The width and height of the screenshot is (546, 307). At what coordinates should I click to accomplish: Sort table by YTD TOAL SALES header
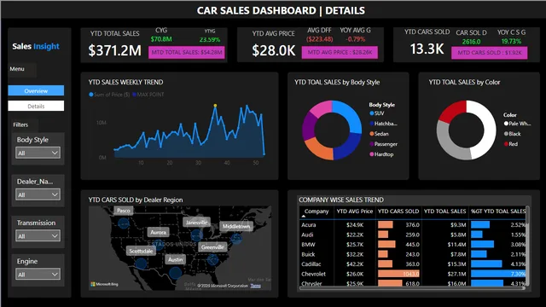click(444, 211)
